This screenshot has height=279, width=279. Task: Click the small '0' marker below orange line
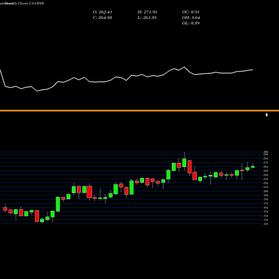click(x=267, y=115)
